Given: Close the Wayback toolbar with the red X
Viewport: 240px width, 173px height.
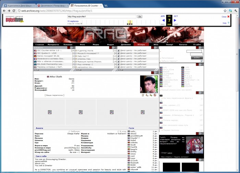Looking at the screenshot, I should coord(228,16).
